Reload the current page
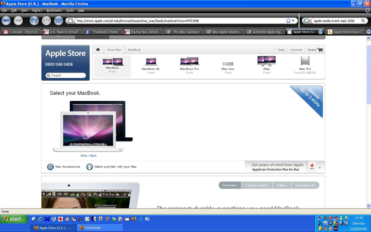 coord(34,21)
